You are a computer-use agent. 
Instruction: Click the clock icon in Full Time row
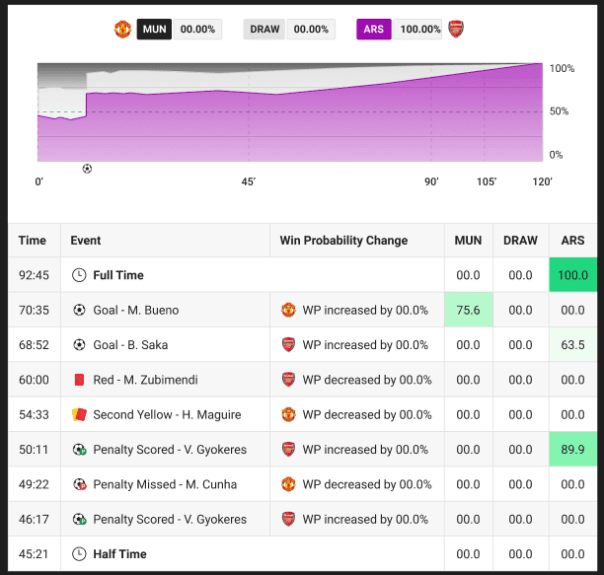pyautogui.click(x=79, y=275)
